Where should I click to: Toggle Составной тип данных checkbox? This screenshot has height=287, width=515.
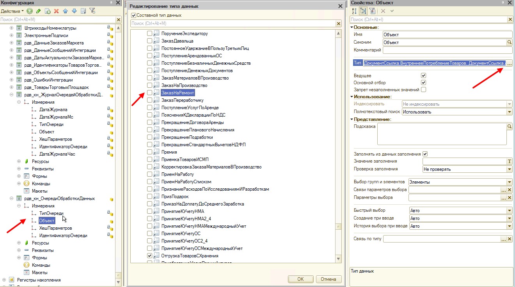tap(134, 16)
